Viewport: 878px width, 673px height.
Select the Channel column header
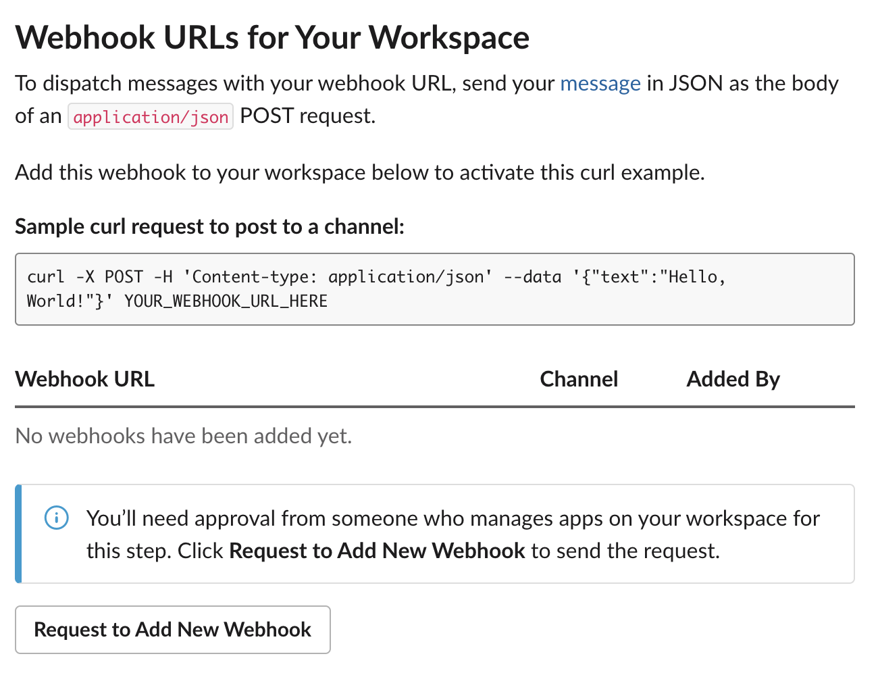click(x=579, y=379)
